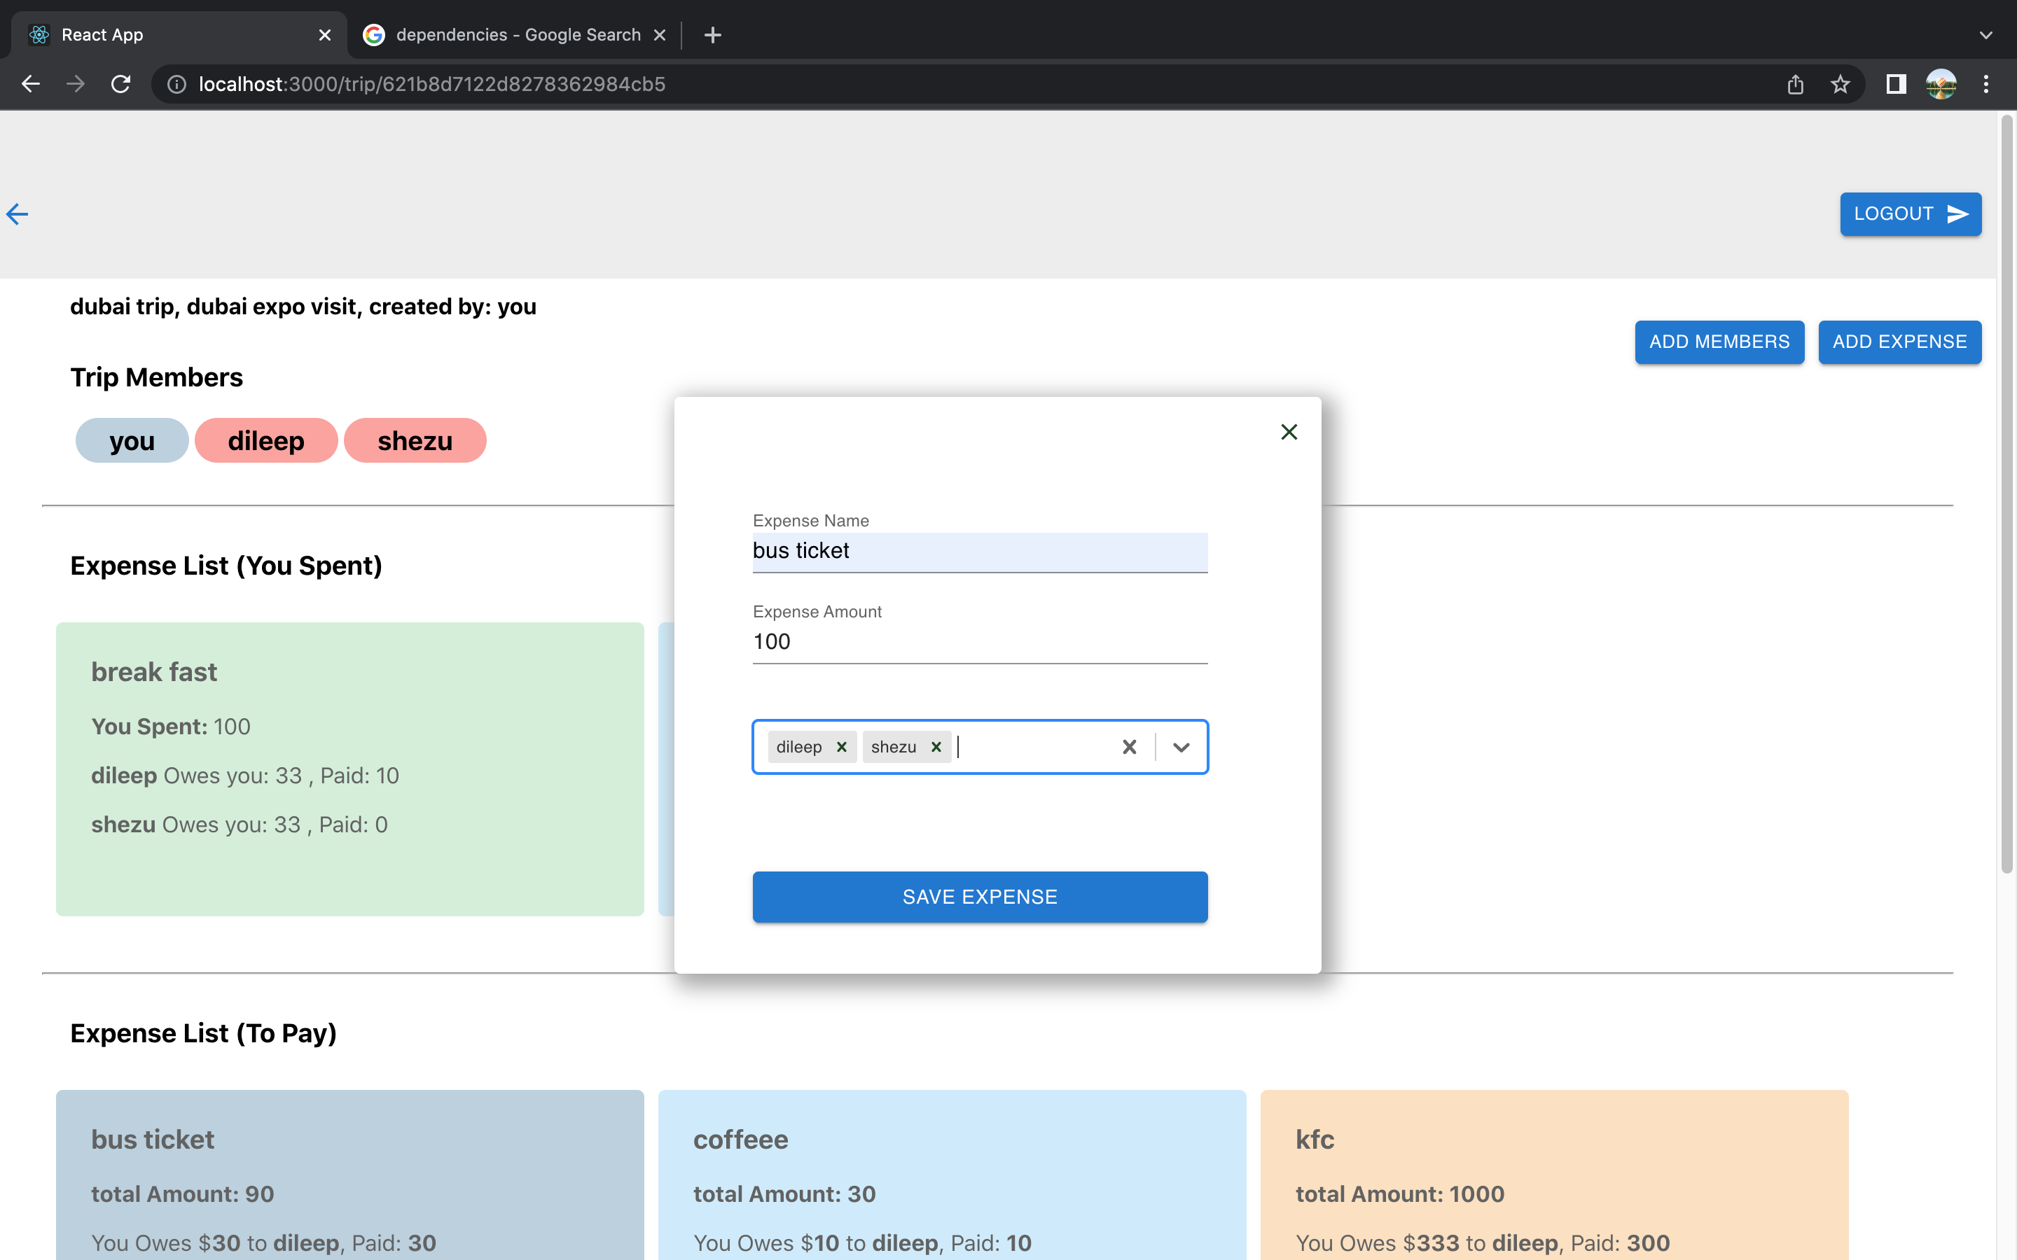Viewport: 2017px width, 1260px height.
Task: Click the address bar URL
Action: click(431, 84)
